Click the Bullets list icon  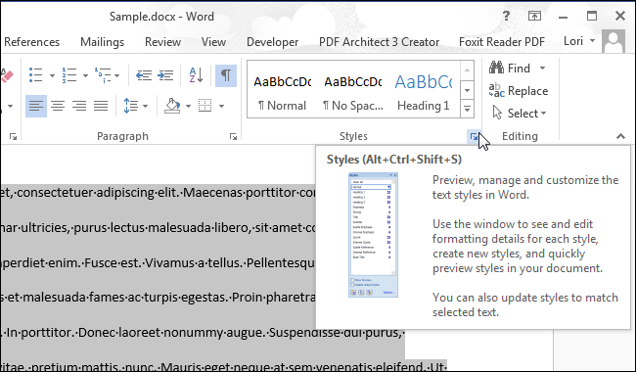35,75
